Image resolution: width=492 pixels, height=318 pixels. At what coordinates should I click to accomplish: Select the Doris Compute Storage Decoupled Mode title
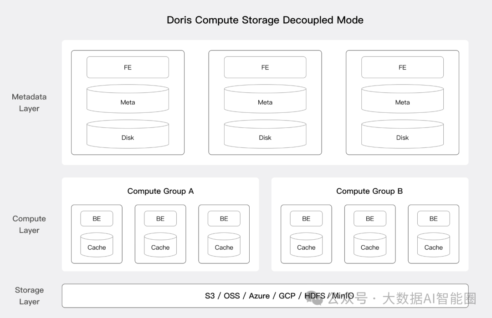(265, 20)
